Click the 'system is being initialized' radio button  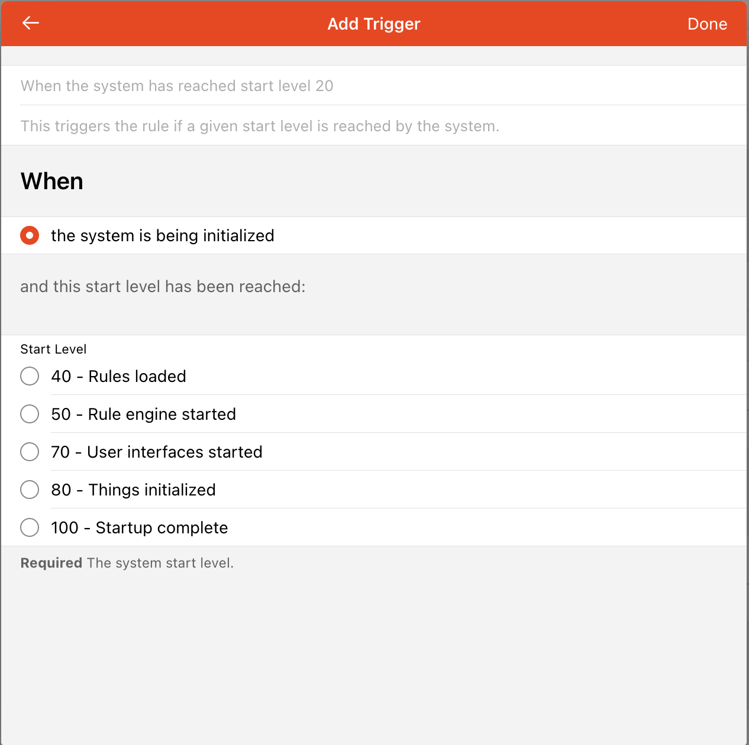[30, 235]
